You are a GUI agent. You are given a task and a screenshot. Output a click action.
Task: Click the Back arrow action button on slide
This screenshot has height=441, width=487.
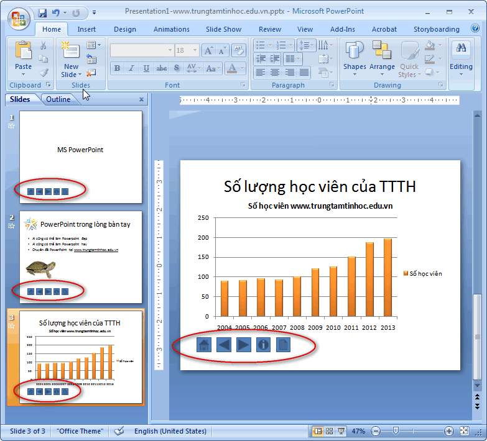tap(224, 345)
